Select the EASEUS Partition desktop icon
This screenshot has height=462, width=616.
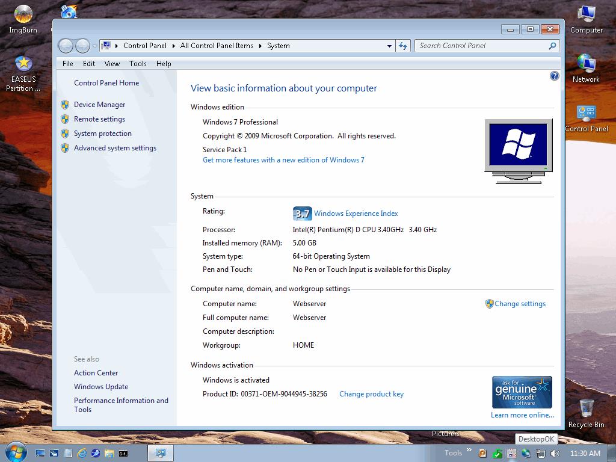point(23,74)
